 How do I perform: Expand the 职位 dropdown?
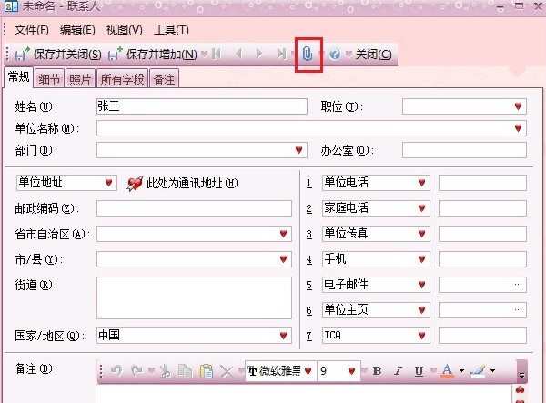pos(518,106)
